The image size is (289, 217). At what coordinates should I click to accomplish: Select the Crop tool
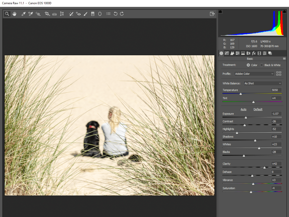point(47,14)
